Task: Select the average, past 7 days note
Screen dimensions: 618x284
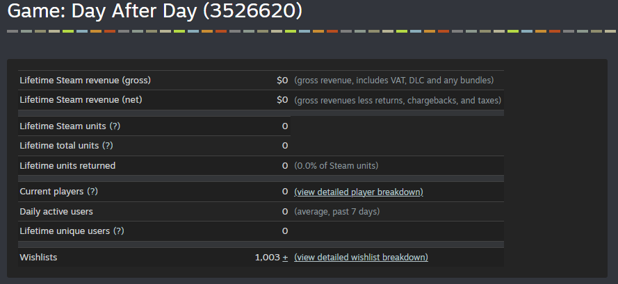Action: coord(337,212)
